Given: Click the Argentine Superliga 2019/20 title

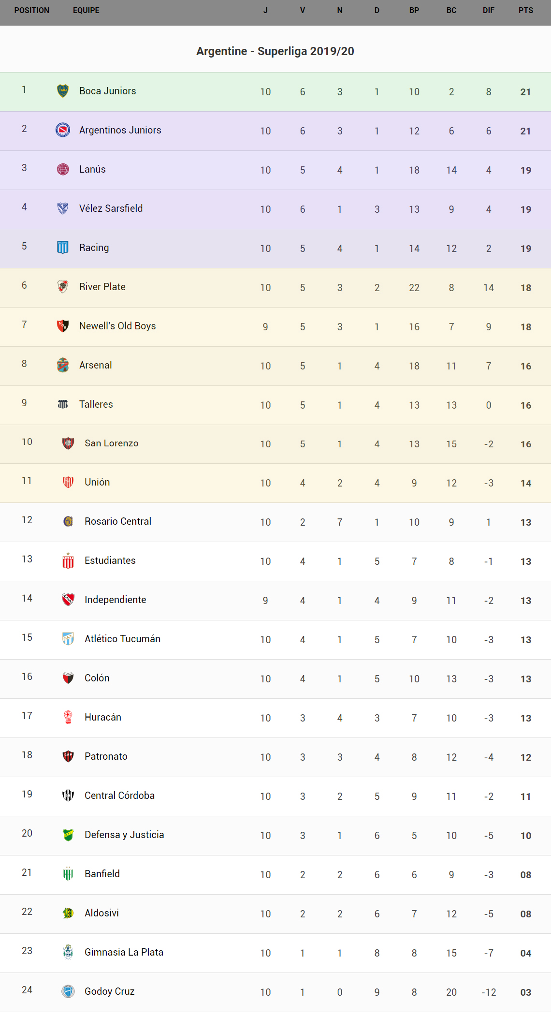Looking at the screenshot, I should (x=275, y=51).
